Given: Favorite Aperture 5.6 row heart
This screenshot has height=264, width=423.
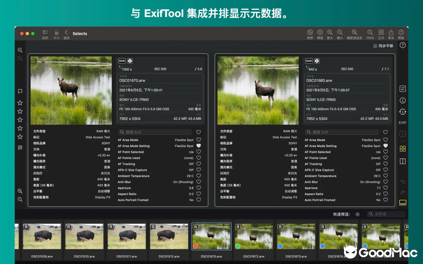Looking at the screenshot, I should tap(199, 188).
